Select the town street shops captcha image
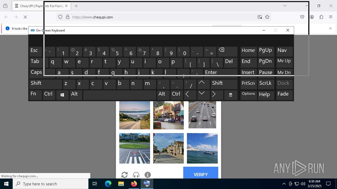The width and height of the screenshot is (337, 189). coord(168,115)
